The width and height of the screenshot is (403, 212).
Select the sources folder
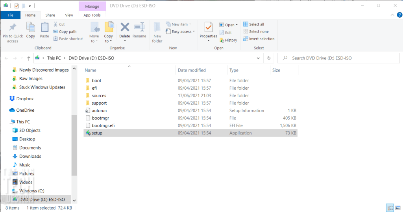(x=99, y=96)
